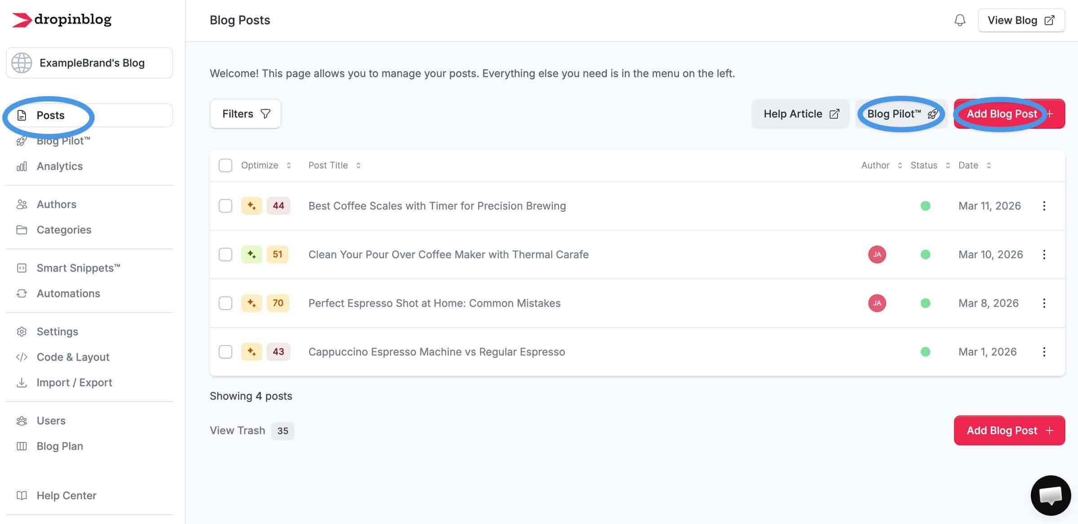Click the bottom Add Blog Post button
1078x524 pixels.
coord(1009,431)
